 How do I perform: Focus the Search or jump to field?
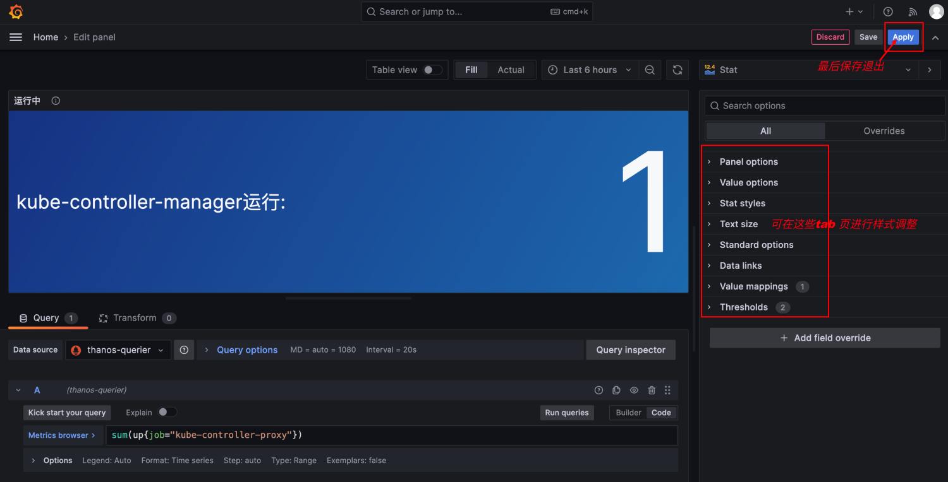(477, 11)
